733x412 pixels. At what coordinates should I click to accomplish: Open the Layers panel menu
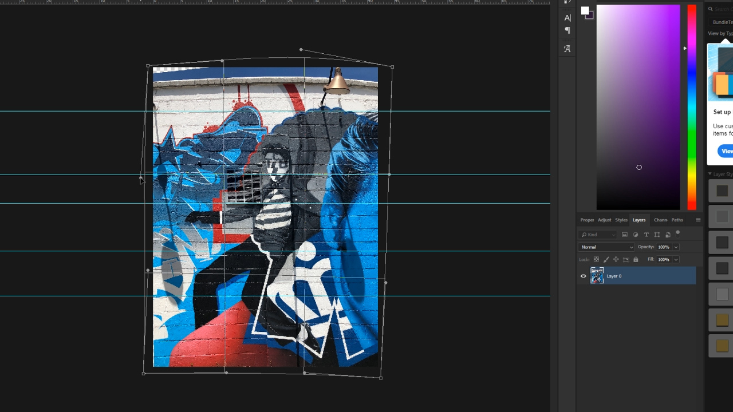pyautogui.click(x=698, y=220)
